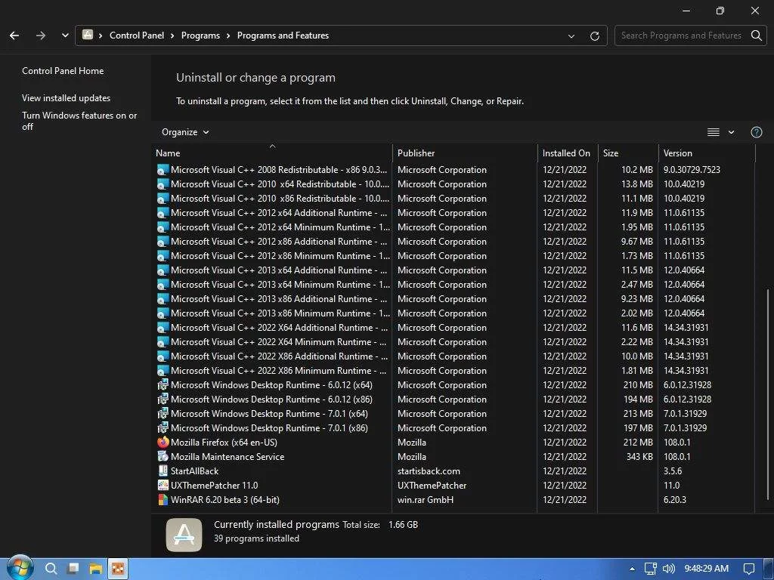Open File Explorer from taskbar
The height and width of the screenshot is (580, 774).
pos(95,569)
